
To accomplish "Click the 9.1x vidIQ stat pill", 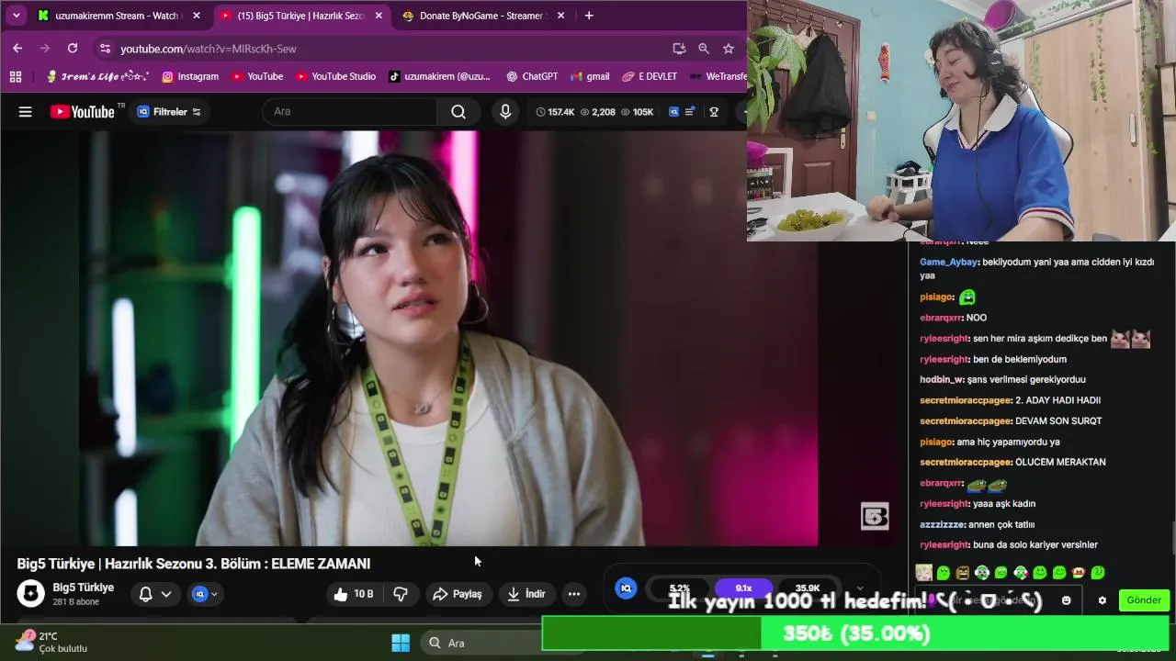I will pos(743,588).
